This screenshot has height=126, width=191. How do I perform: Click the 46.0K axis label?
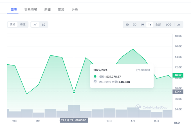click(x=178, y=46)
